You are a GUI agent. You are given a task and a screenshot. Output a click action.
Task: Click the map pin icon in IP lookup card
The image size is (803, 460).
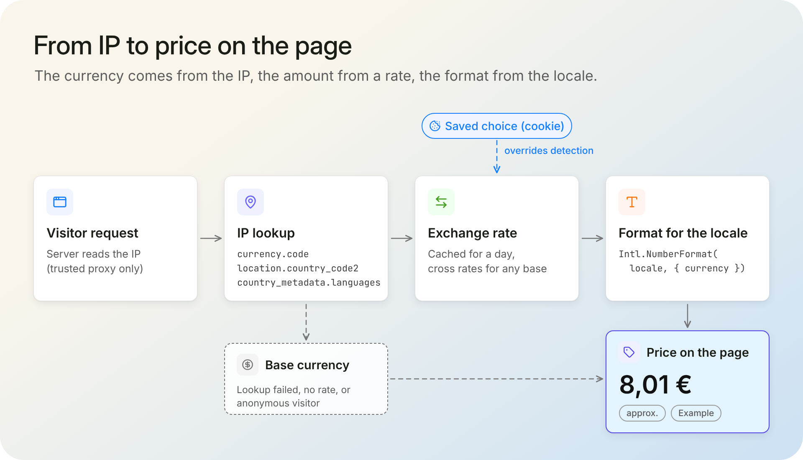click(x=251, y=202)
